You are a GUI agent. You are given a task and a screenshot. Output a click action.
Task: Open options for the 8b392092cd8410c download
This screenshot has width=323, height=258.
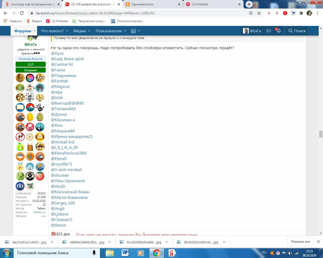(x=224, y=242)
